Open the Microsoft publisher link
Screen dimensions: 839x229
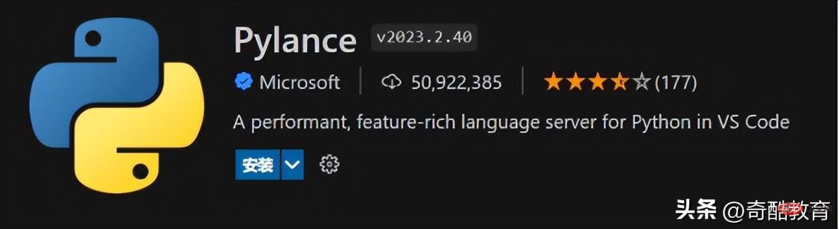[x=300, y=82]
